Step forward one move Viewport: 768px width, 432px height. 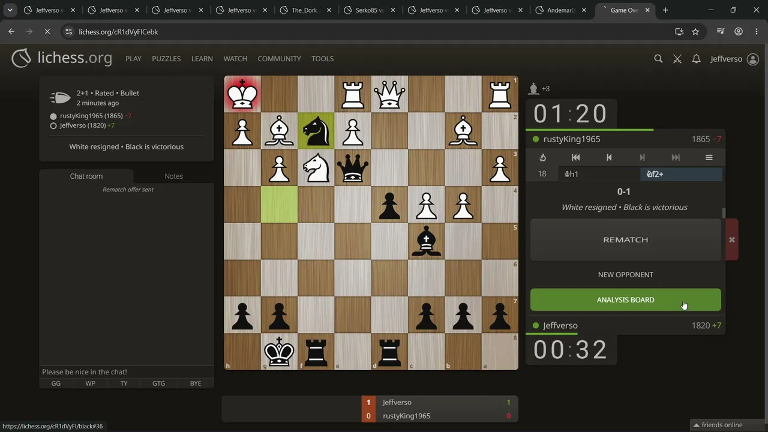click(642, 157)
